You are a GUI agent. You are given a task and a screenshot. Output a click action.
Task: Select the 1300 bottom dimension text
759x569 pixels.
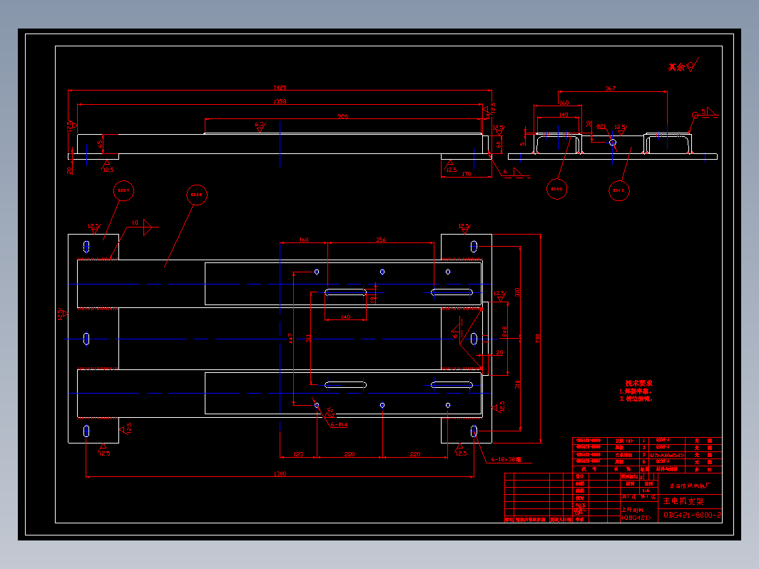point(280,473)
